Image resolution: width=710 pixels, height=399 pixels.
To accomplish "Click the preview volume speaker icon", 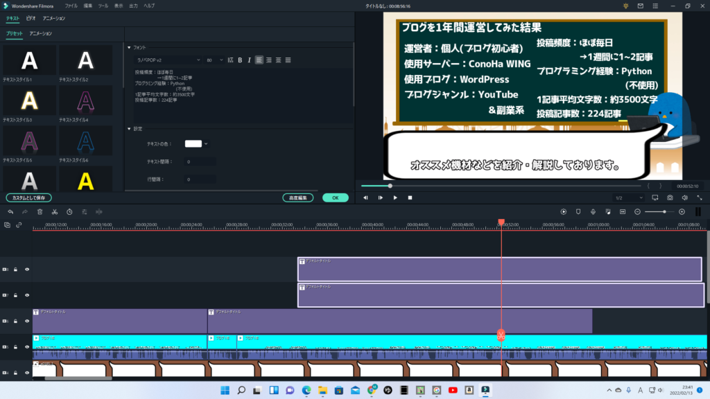I will (x=685, y=197).
